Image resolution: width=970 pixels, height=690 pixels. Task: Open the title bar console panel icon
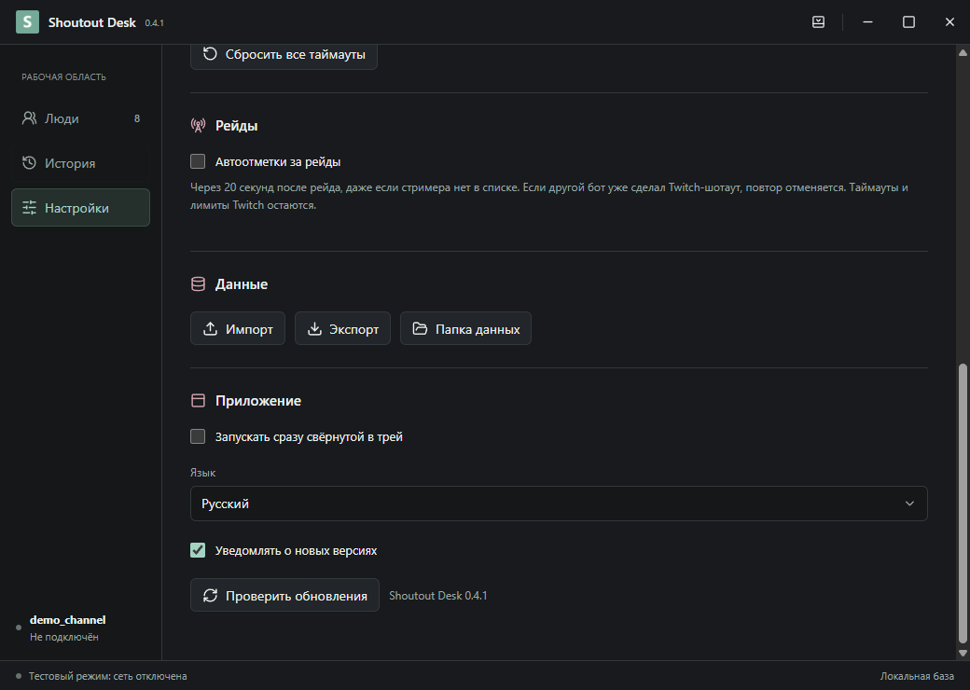point(818,22)
